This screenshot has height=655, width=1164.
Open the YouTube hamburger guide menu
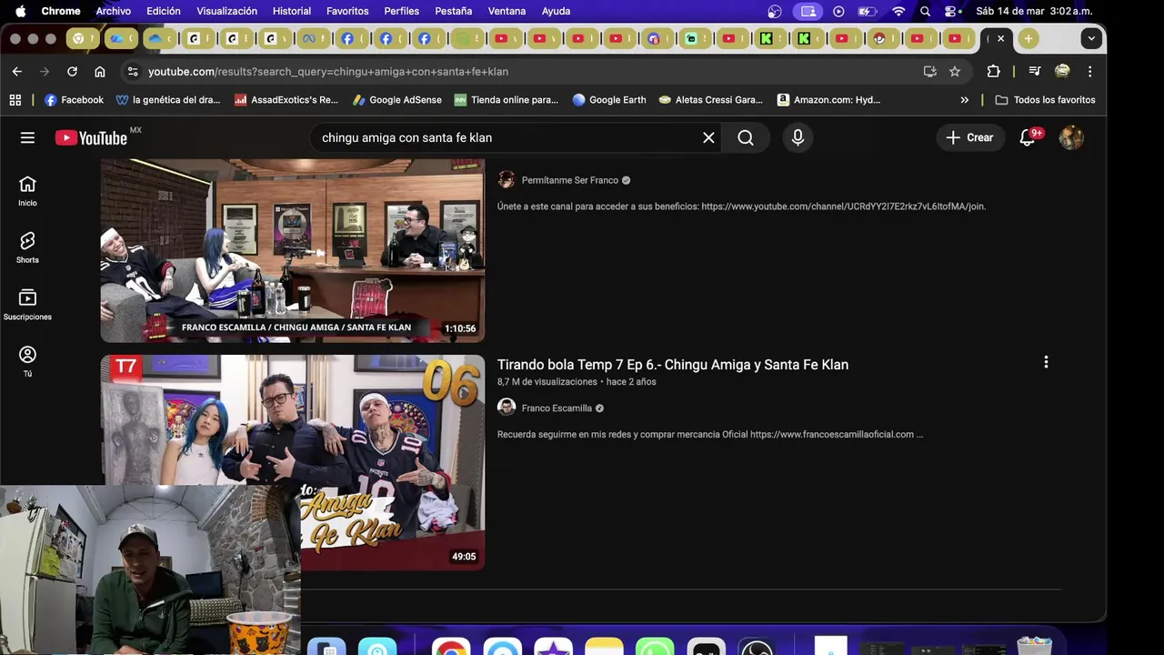click(27, 137)
